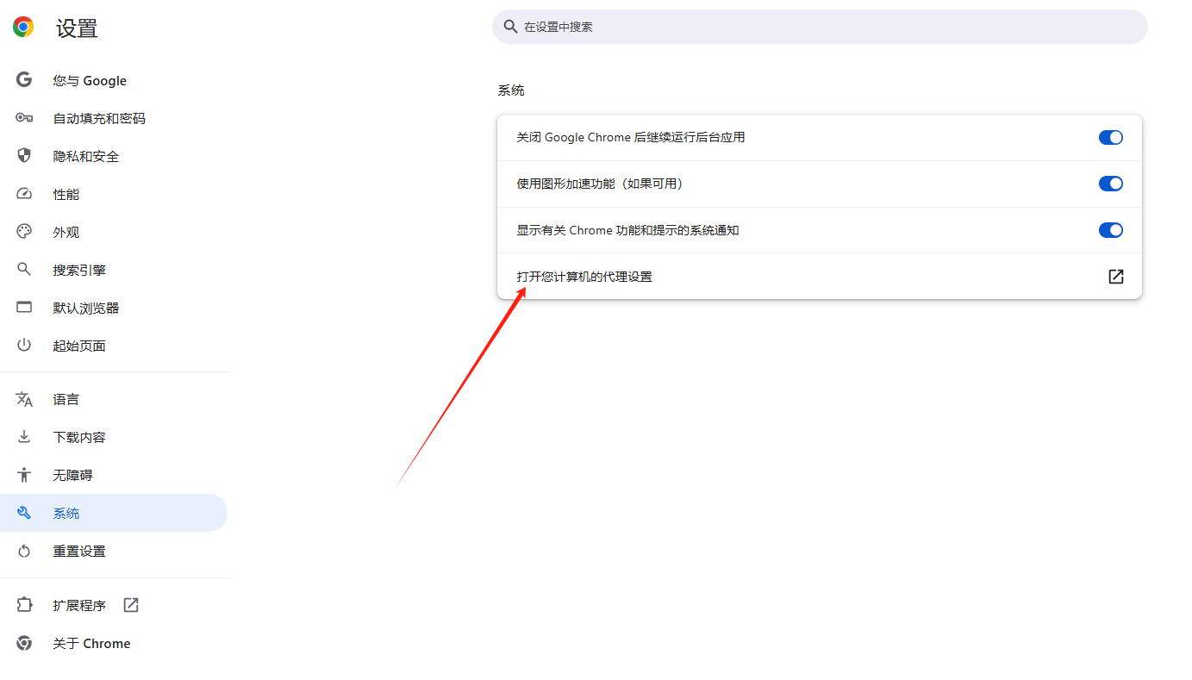Image resolution: width=1192 pixels, height=680 pixels.
Task: Open 扩展程序 page link
Action: pyautogui.click(x=114, y=605)
